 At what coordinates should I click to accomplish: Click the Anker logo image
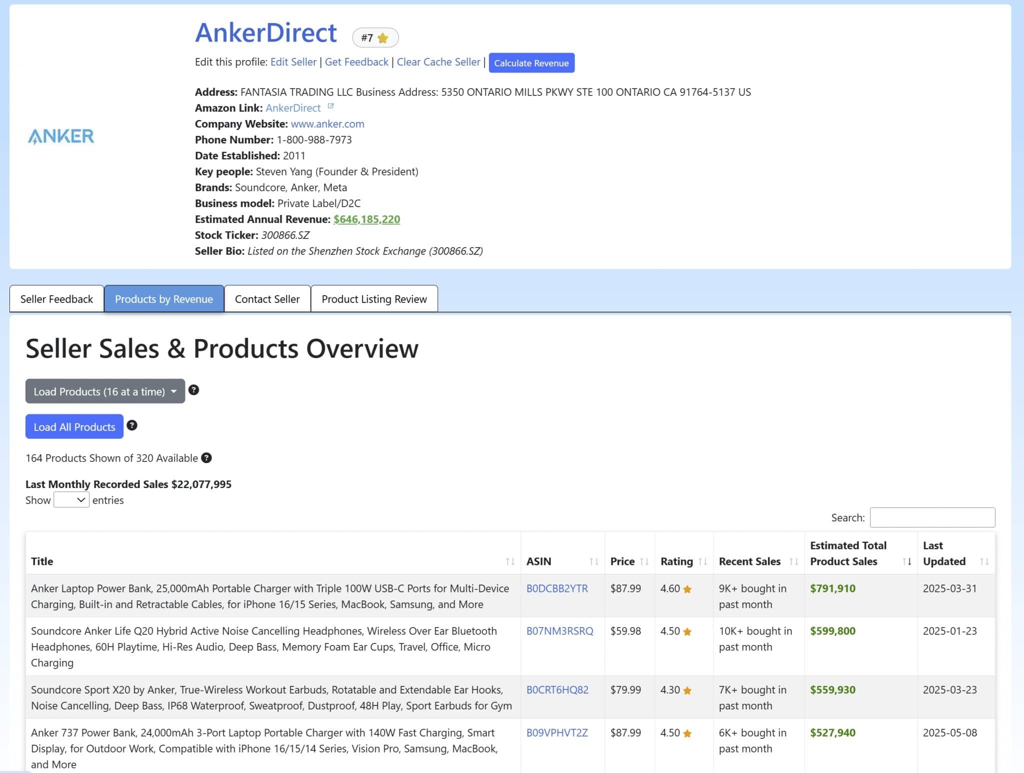tap(61, 136)
